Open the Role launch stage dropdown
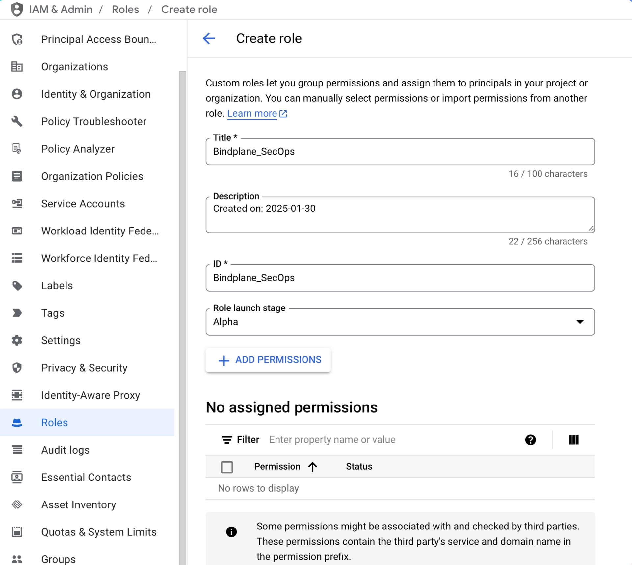The image size is (632, 565). coord(580,322)
